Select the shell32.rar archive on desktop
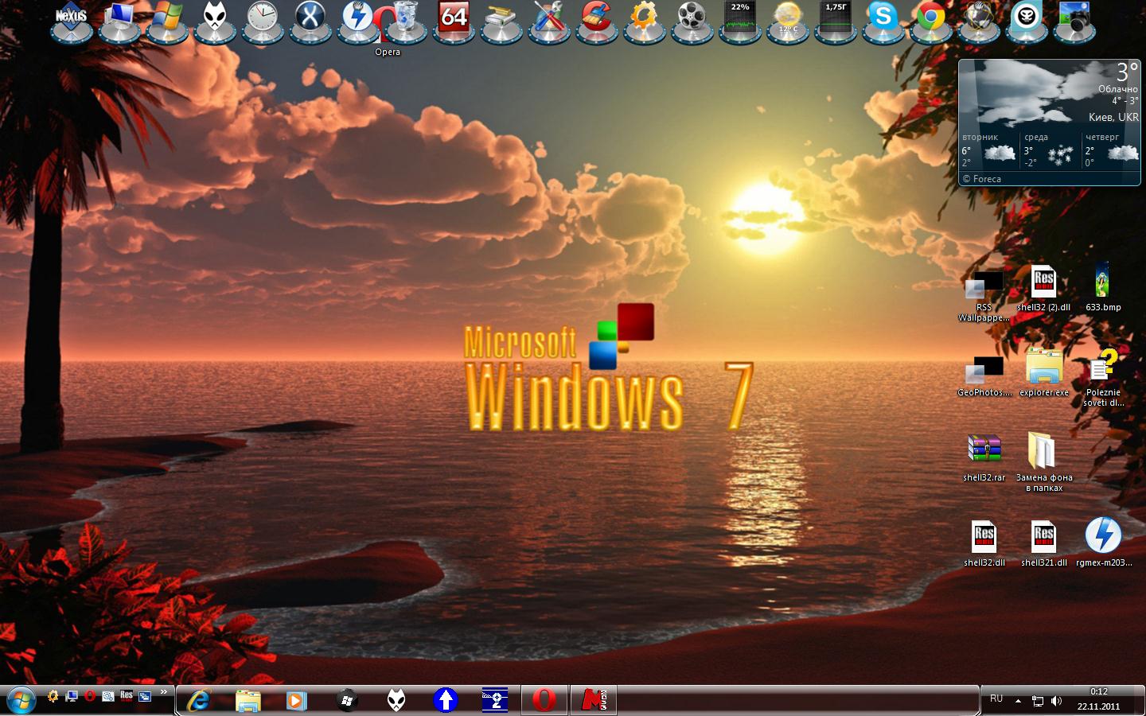This screenshot has height=716, width=1146. (x=984, y=457)
